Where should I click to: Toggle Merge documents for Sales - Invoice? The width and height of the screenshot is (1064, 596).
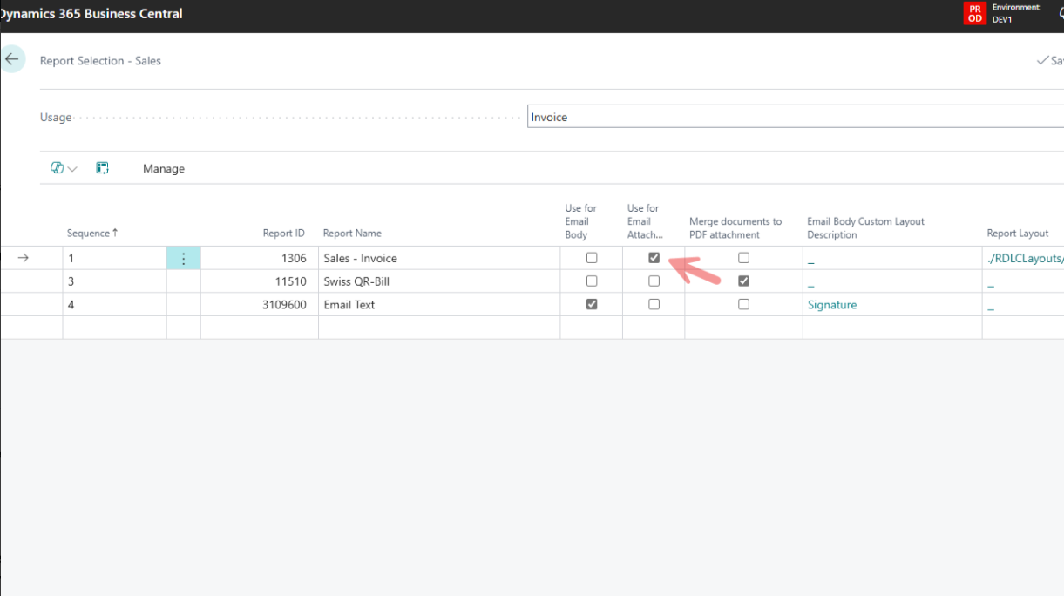(743, 258)
